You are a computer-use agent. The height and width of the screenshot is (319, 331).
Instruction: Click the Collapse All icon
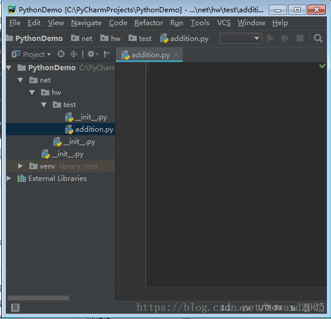(x=73, y=54)
